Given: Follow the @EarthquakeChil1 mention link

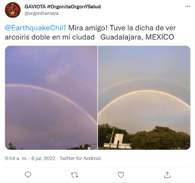Looking at the screenshot, I should 35,28.
